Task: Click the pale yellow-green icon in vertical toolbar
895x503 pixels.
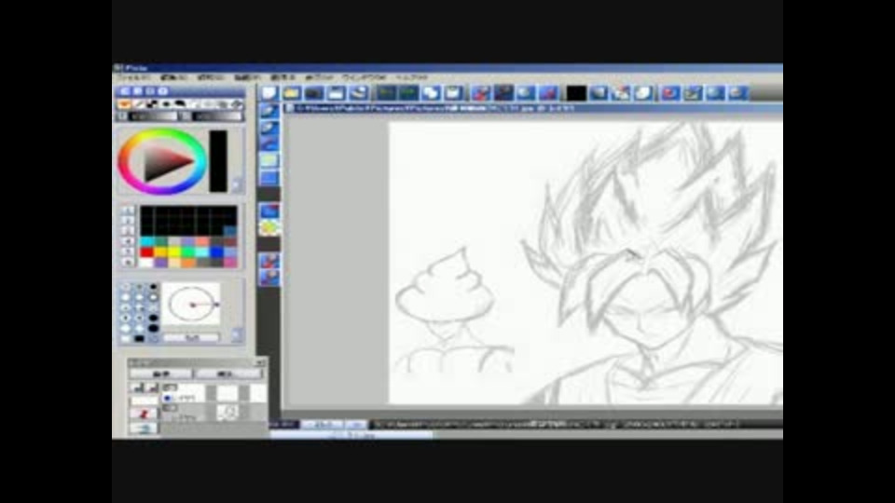Action: [x=269, y=161]
